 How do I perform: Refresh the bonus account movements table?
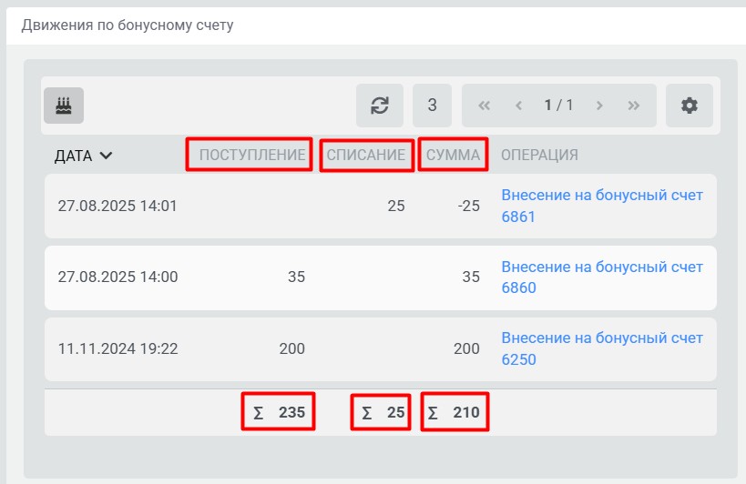pos(380,106)
